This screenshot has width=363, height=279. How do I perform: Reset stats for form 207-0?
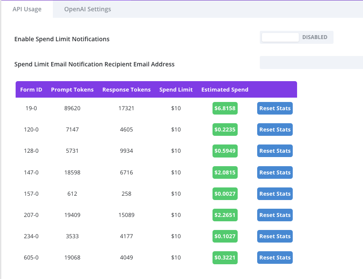click(275, 215)
